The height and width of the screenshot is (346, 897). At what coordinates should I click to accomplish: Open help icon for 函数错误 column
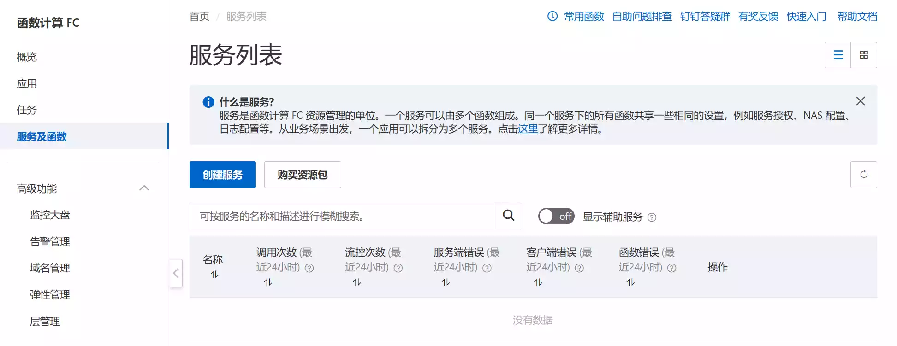[672, 268]
